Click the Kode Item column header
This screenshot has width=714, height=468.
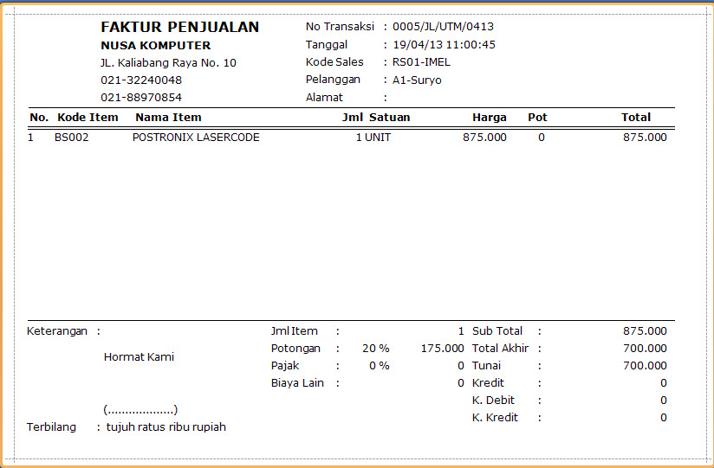88,118
